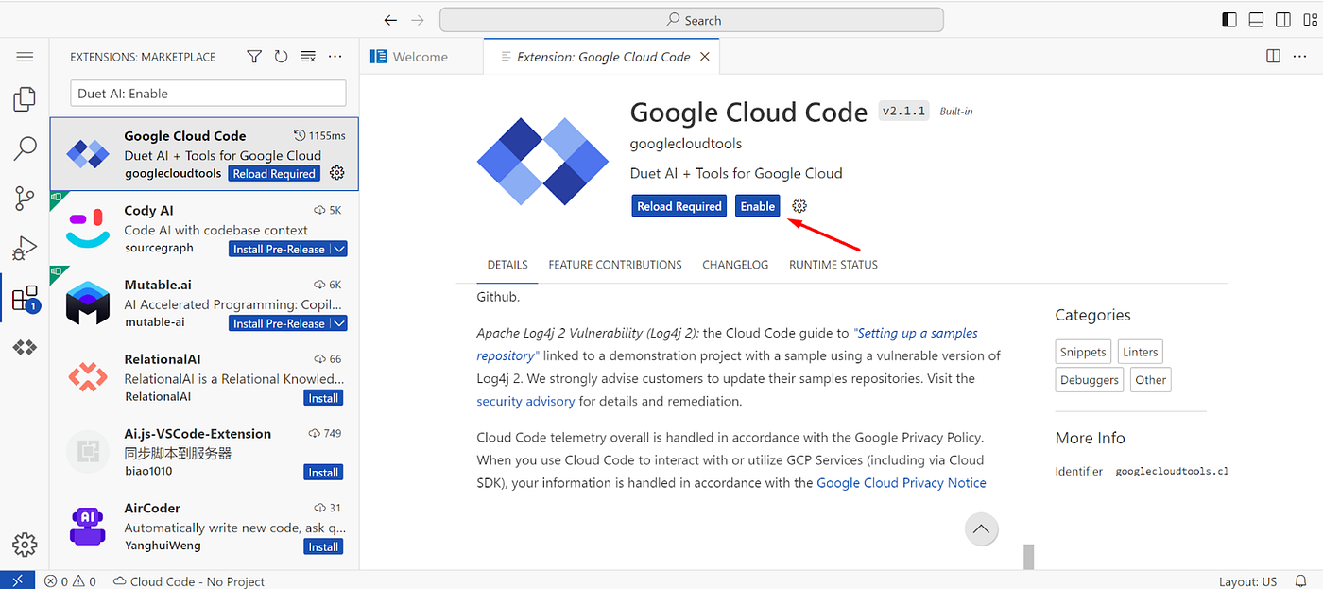The height and width of the screenshot is (589, 1323).
Task: Expand Mutable.ai install dropdown arrow
Action: [339, 323]
